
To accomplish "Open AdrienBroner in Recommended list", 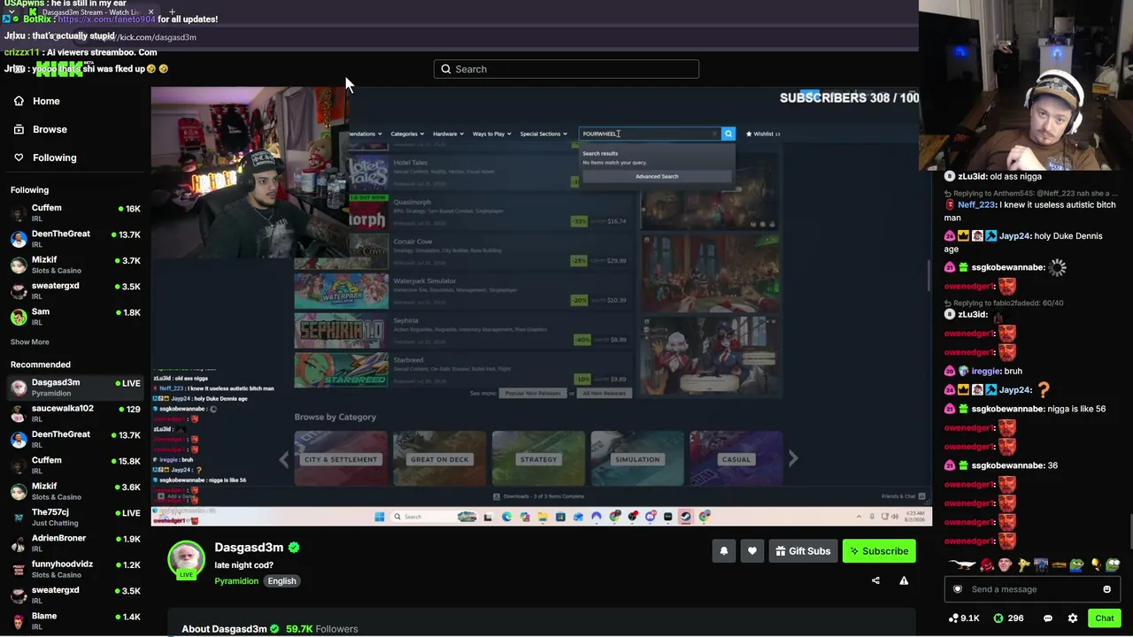I will click(x=75, y=543).
